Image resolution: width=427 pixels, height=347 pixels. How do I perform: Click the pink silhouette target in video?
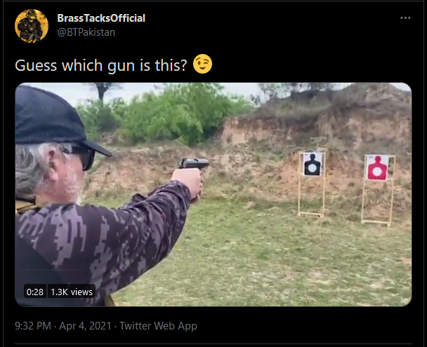pyautogui.click(x=377, y=168)
